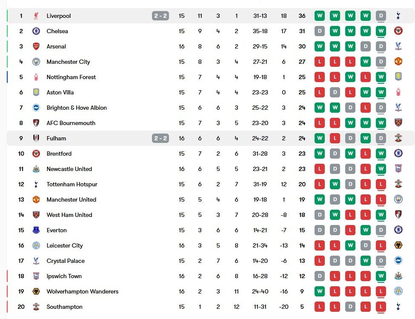Click the Chelsea crest beside its name
This screenshot has height=319, width=415.
tap(36, 31)
